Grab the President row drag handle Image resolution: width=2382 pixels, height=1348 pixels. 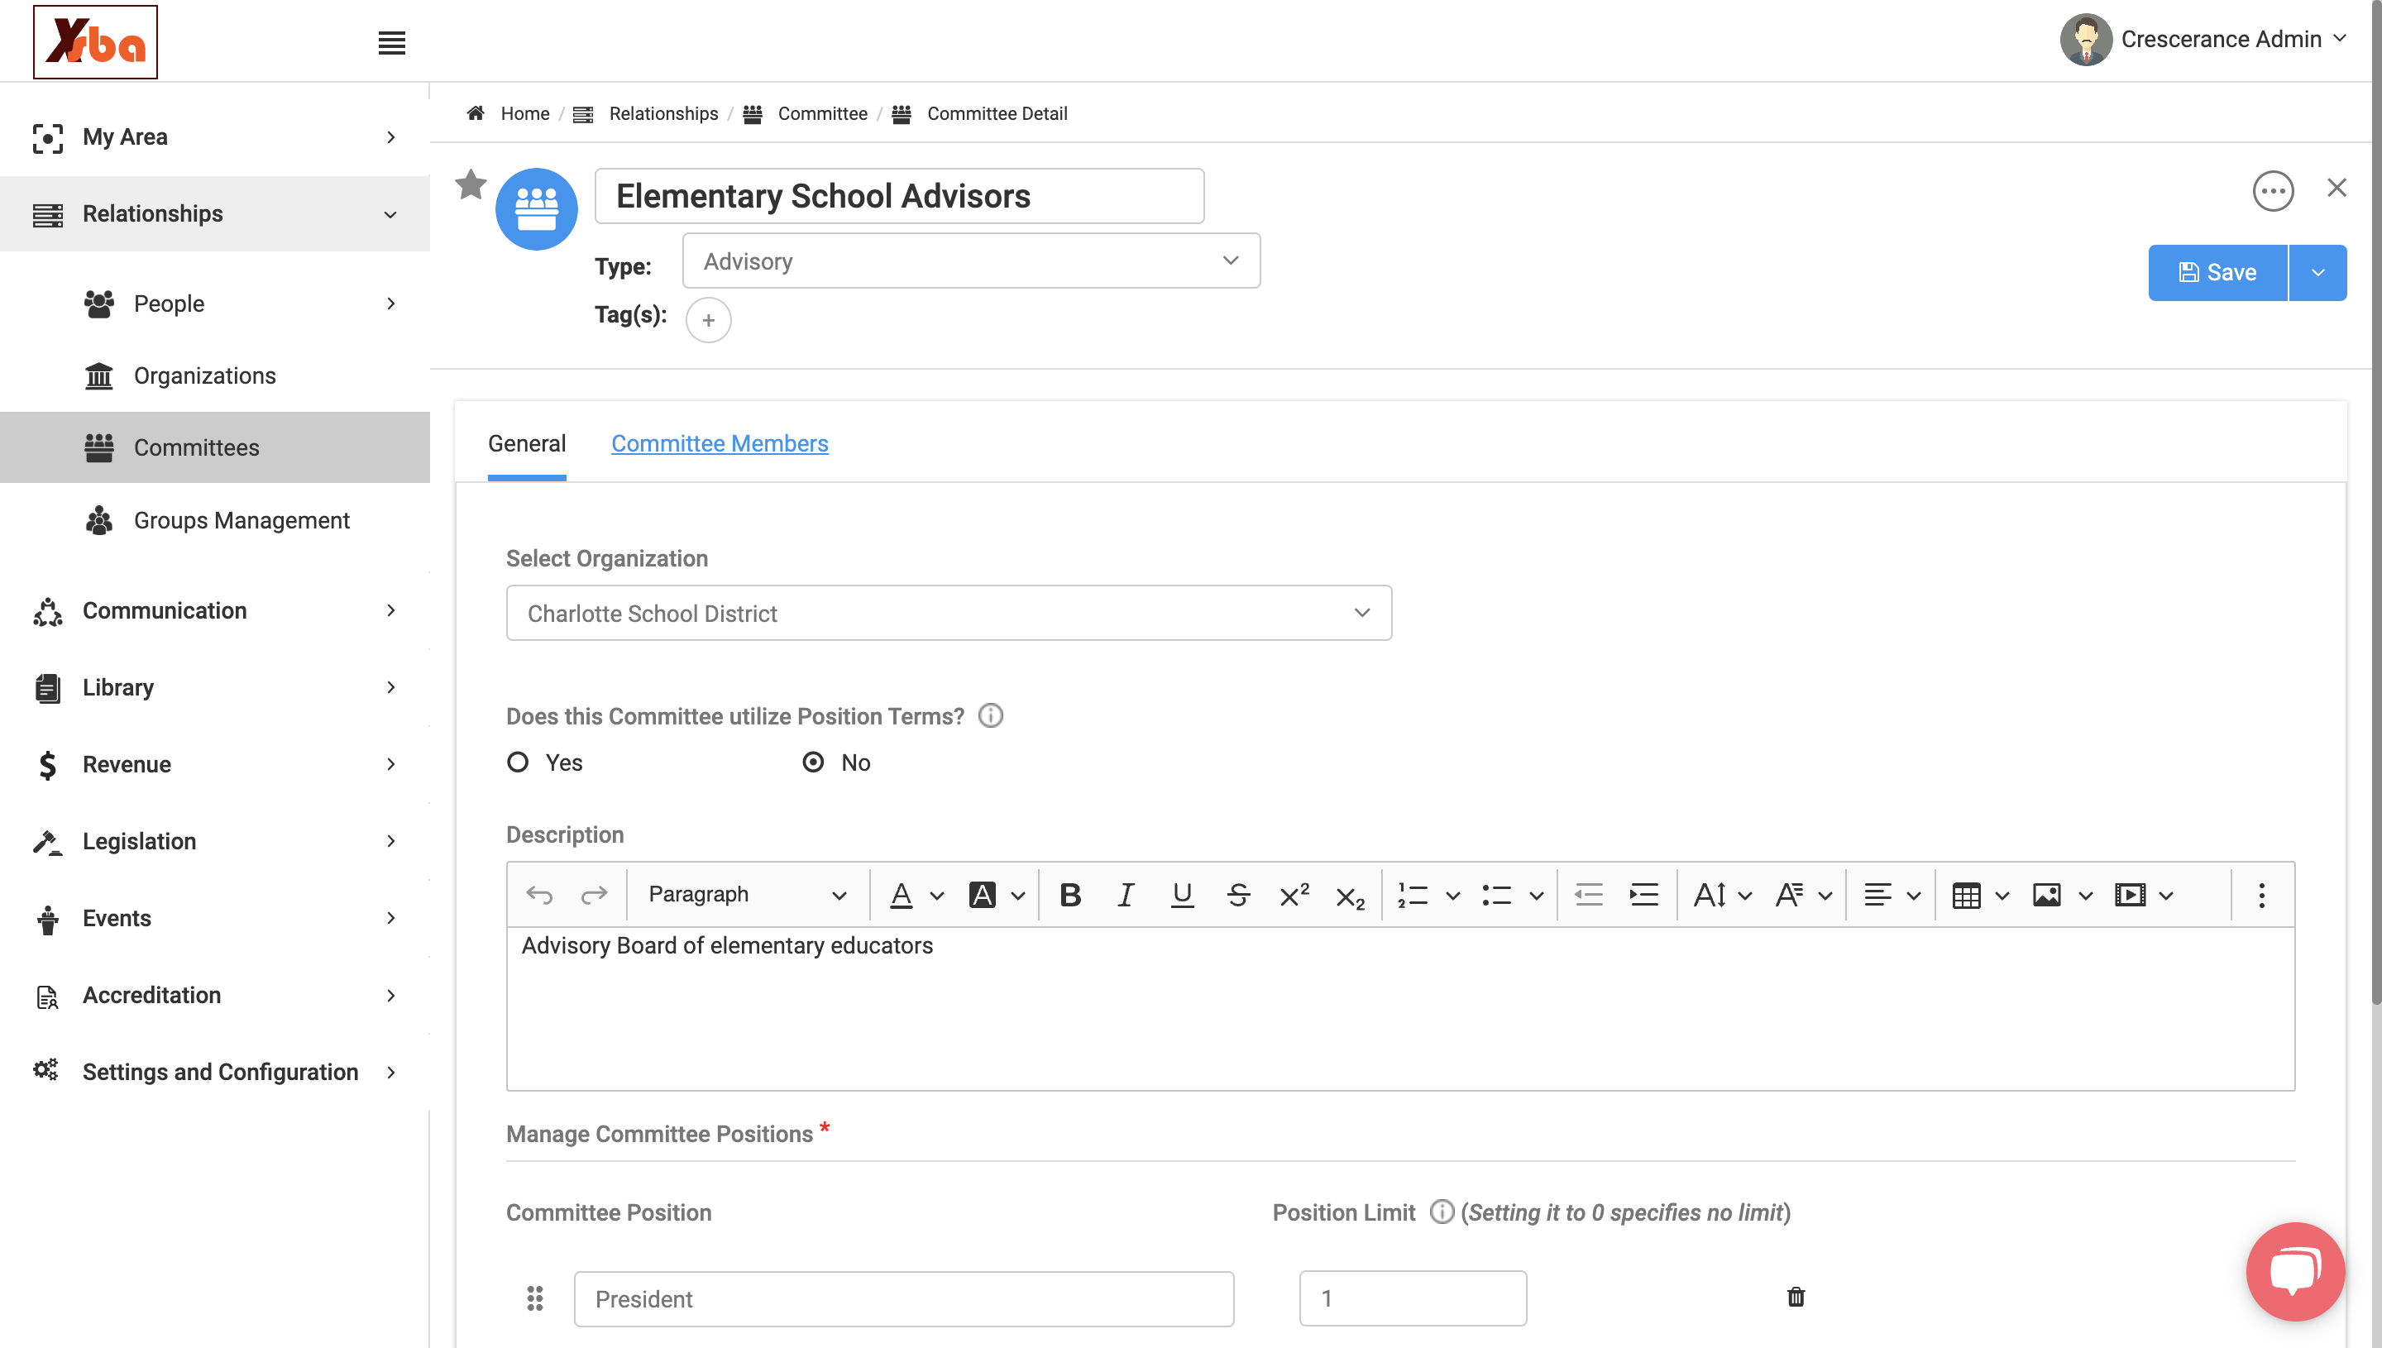[535, 1298]
